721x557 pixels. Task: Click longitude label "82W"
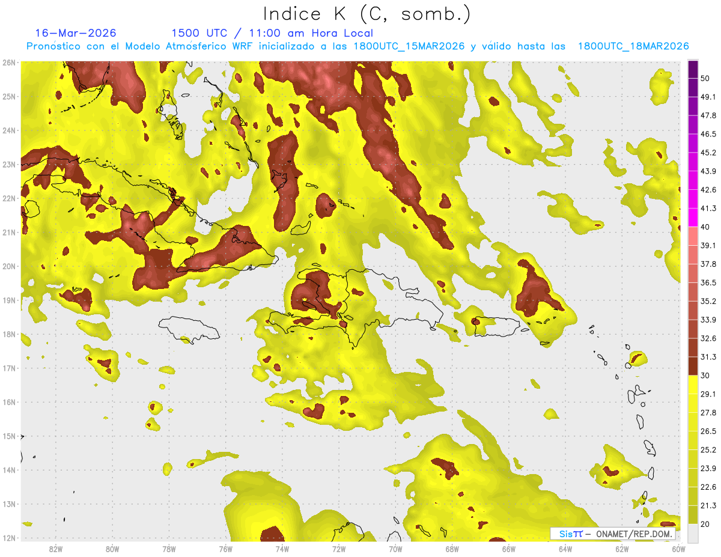coord(56,549)
